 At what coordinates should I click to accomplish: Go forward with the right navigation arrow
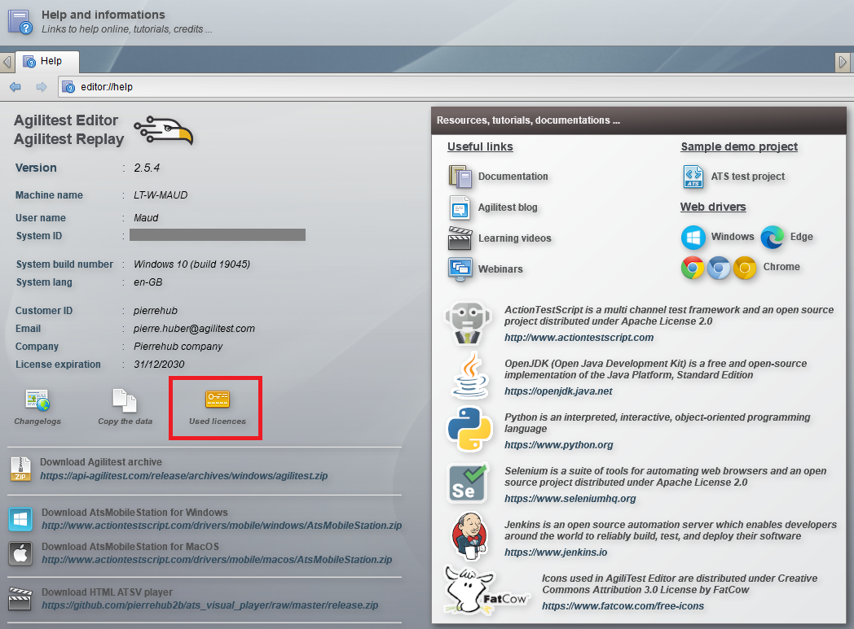coord(42,86)
